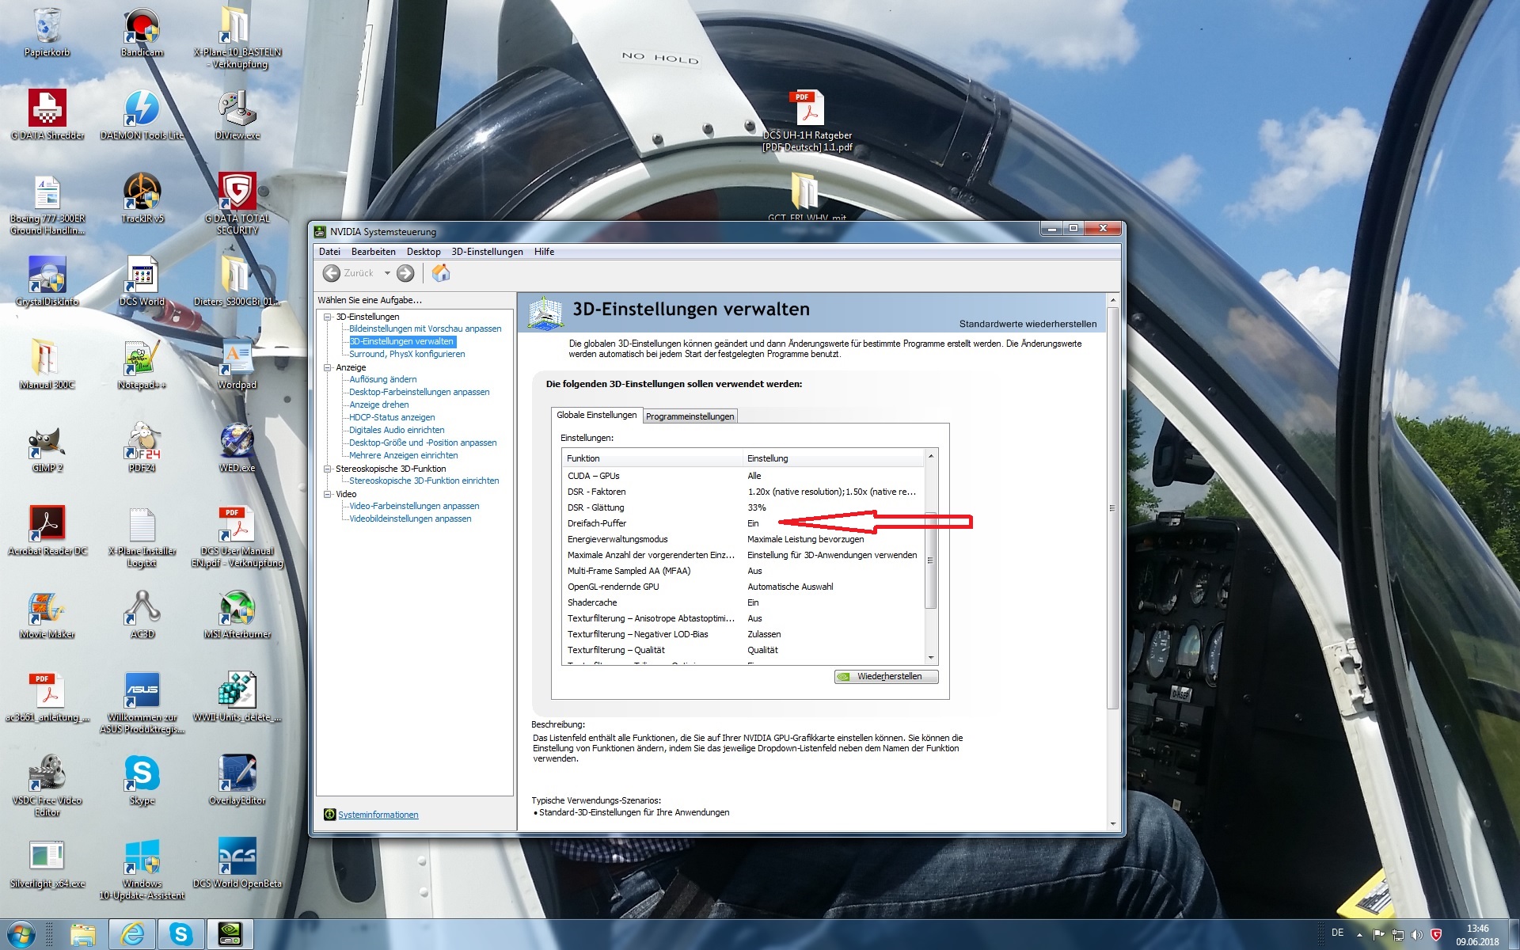Select the DSR - Glättung row
This screenshot has width=1520, height=950.
tap(743, 507)
